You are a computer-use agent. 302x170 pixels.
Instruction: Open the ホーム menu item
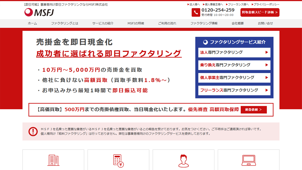point(32,23)
